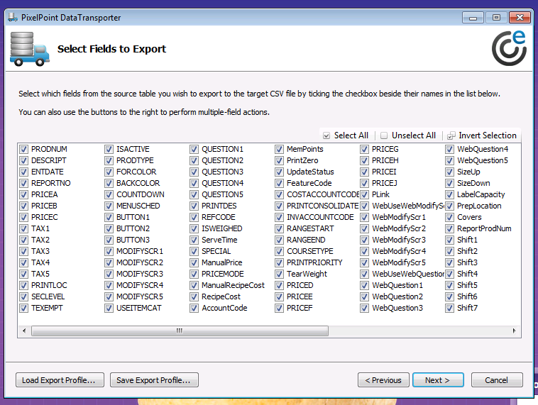Click the database truck wizard icon
This screenshot has height=405, width=538.
point(29,50)
